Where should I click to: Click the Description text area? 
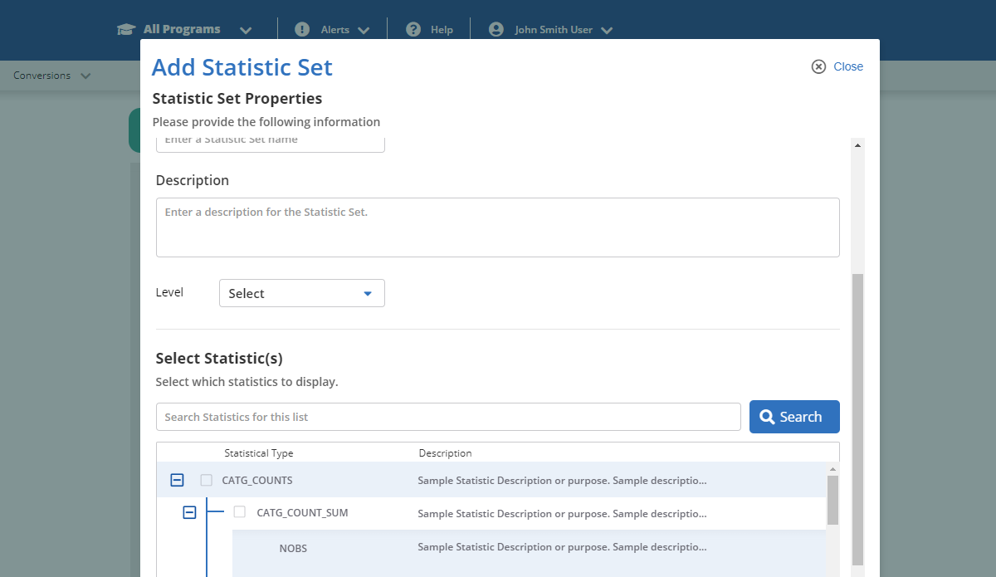click(497, 227)
